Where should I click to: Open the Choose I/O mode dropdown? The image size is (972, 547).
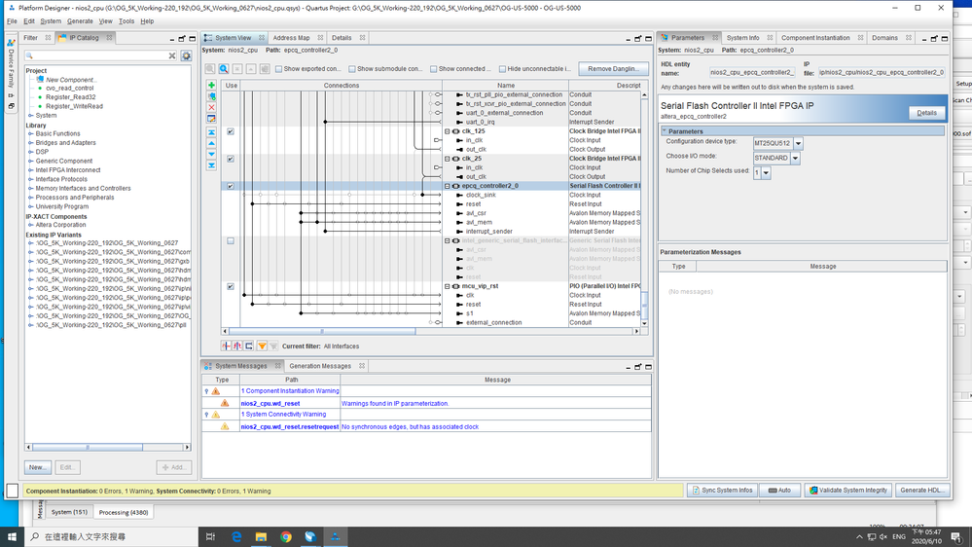coord(795,158)
